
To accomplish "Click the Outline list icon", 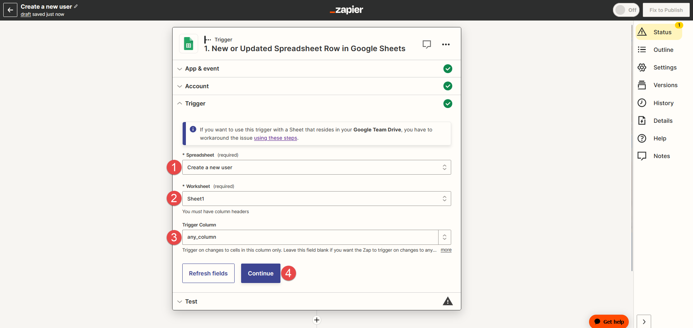I will click(x=642, y=50).
